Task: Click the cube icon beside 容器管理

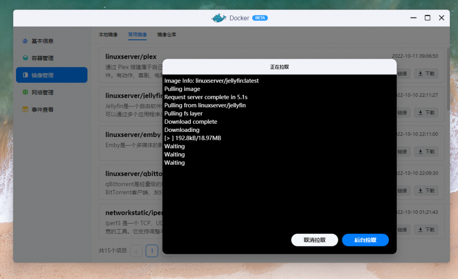Action: [x=25, y=58]
